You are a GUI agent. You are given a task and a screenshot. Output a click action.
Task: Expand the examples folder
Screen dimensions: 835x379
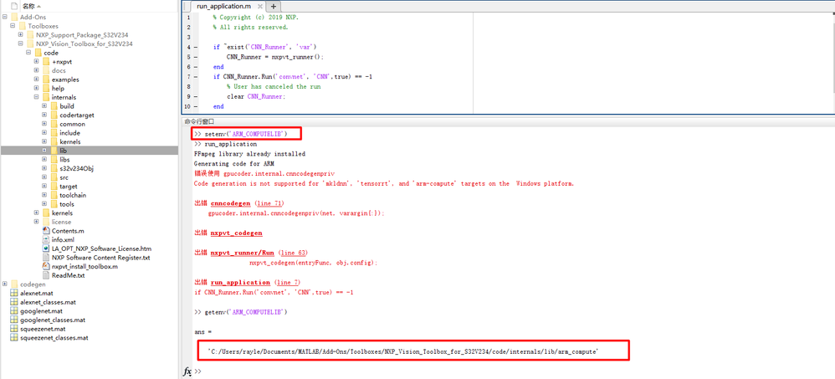tap(36, 79)
